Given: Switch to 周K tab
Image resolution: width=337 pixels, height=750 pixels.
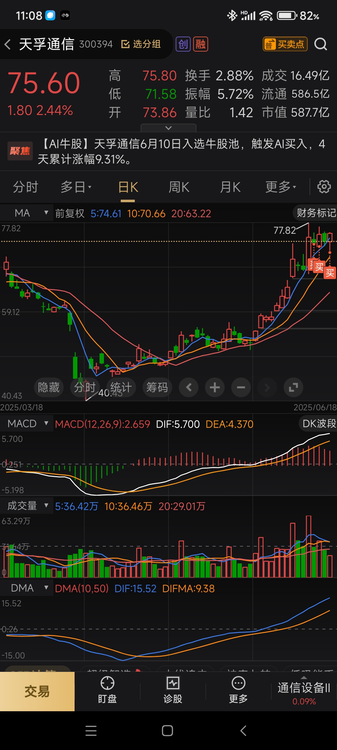Looking at the screenshot, I should tap(179, 187).
